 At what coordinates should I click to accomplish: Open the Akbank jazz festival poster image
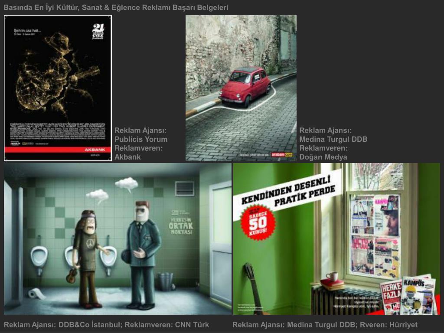point(58,88)
